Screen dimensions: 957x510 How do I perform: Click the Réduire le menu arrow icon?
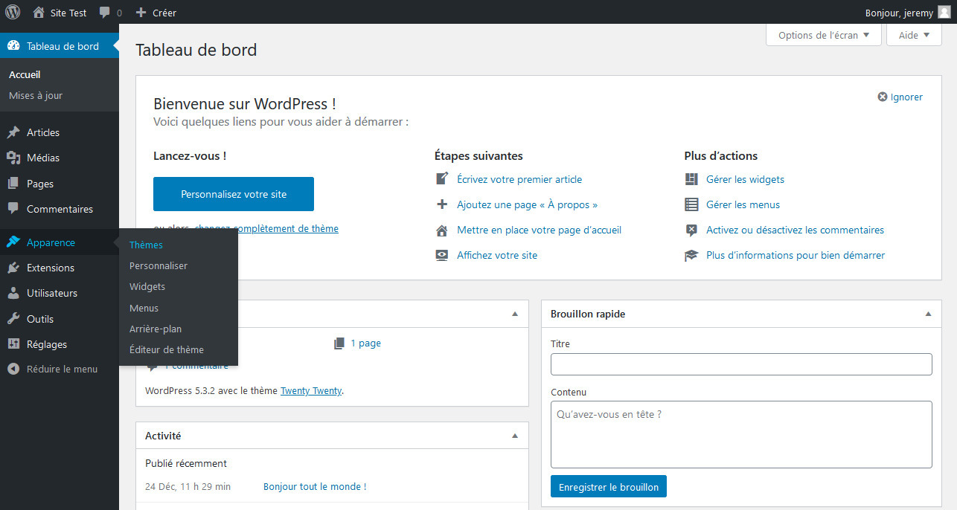[13, 369]
